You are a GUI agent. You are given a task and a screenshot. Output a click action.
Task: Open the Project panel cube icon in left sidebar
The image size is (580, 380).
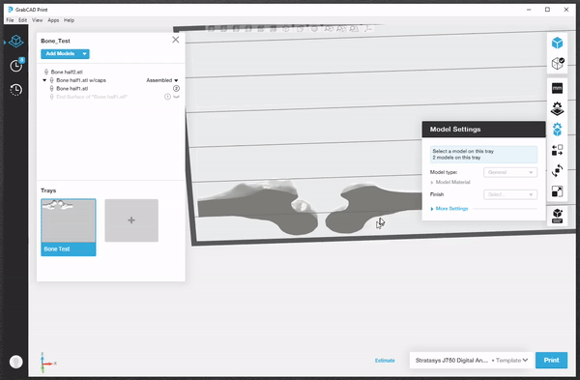pos(15,42)
